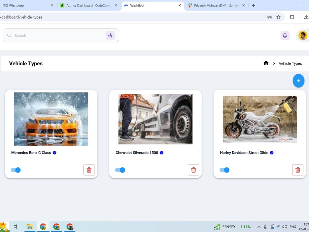Click the Chevrolet Silverado 1500 title
The height and width of the screenshot is (232, 309).
tap(137, 153)
